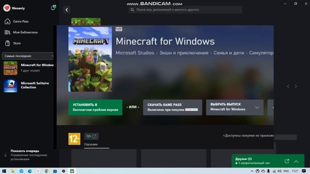Viewport: 310px width, 174px height.
Task: Open My Library (Моя библиотека) in sidebar
Action: click(21, 32)
